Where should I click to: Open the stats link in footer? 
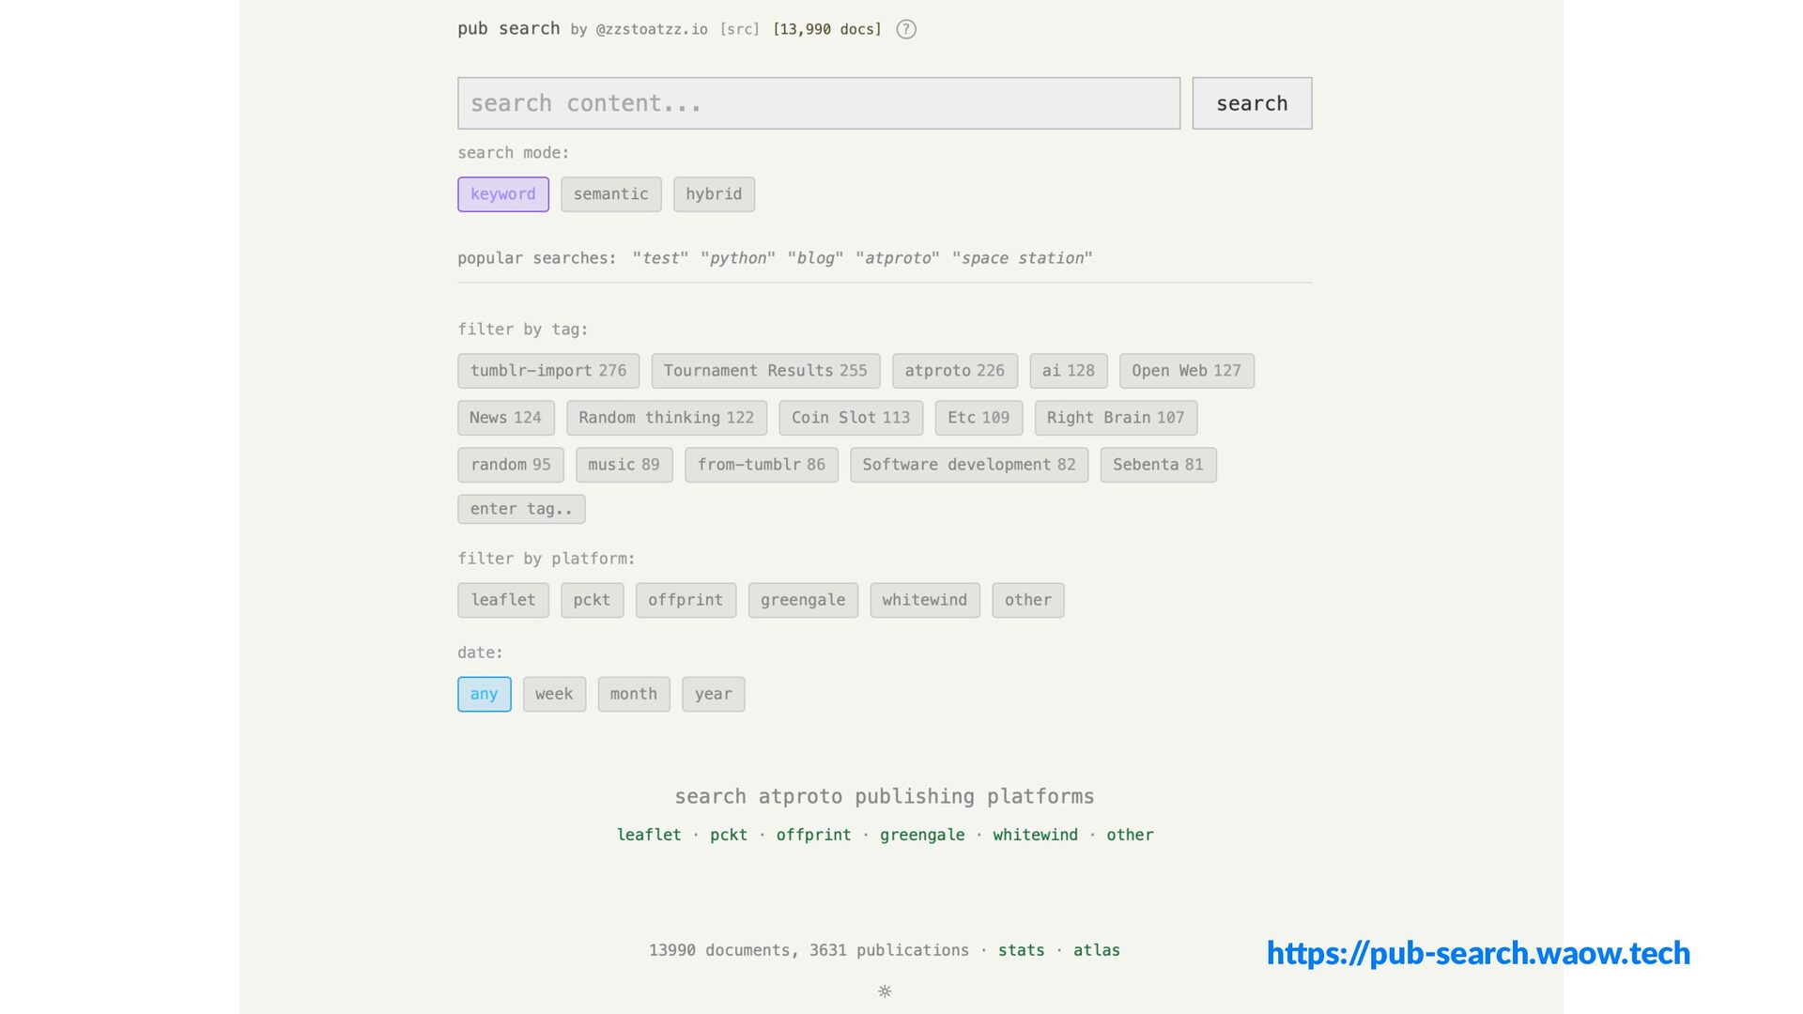click(x=1021, y=950)
